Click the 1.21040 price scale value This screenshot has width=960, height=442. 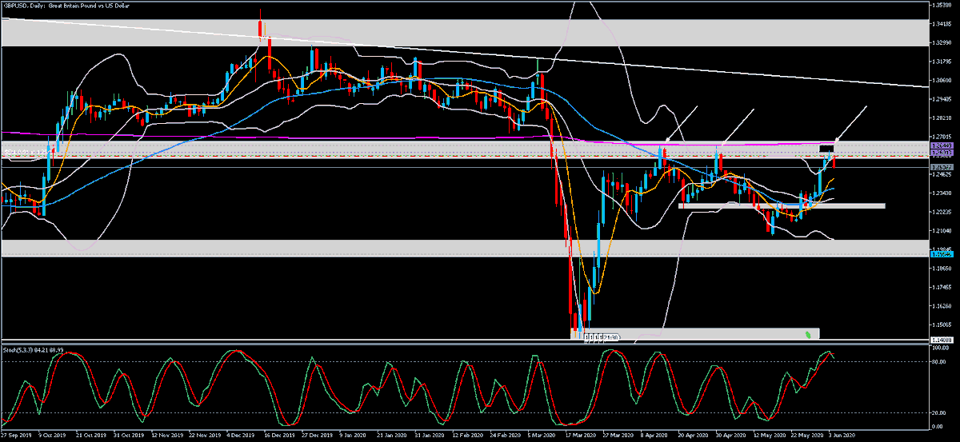[x=941, y=230]
